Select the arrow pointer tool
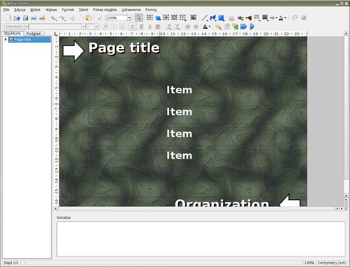The image size is (350, 267). (138, 18)
